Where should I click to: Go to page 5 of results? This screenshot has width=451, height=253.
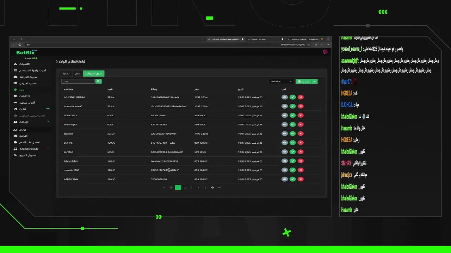tap(205, 188)
